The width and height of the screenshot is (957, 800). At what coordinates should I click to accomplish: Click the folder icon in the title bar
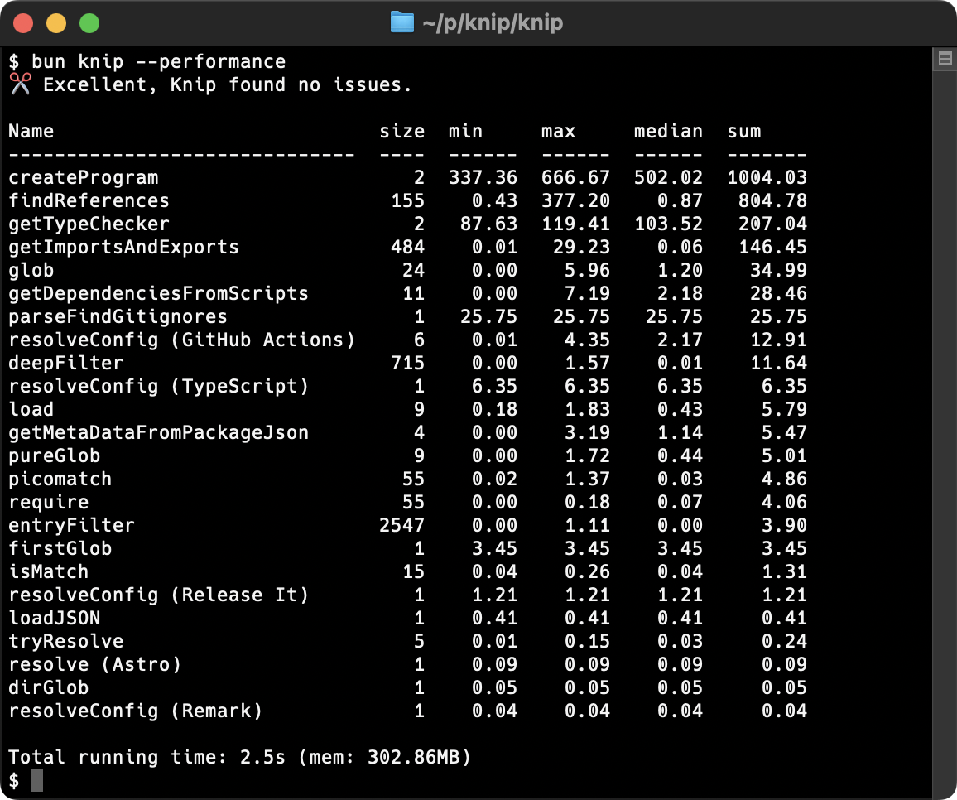(x=402, y=22)
